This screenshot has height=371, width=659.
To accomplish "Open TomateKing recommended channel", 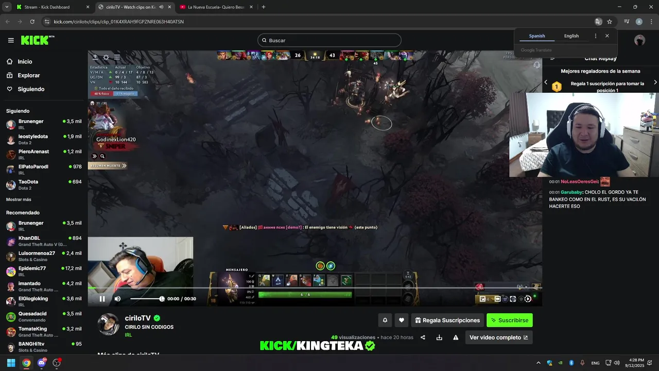I will point(44,331).
